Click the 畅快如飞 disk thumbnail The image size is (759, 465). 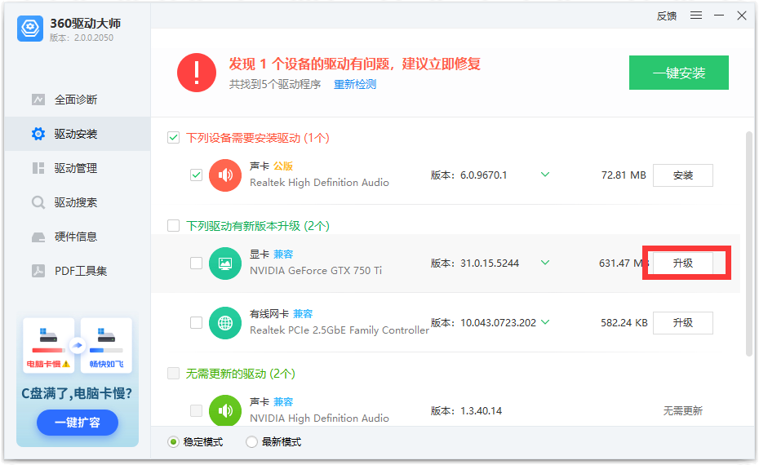pos(106,345)
